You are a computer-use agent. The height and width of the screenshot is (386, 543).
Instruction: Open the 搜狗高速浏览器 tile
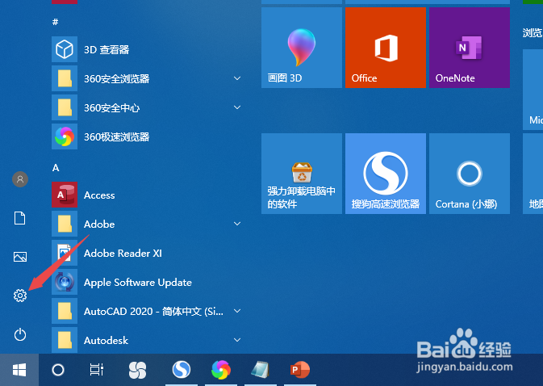(x=386, y=174)
